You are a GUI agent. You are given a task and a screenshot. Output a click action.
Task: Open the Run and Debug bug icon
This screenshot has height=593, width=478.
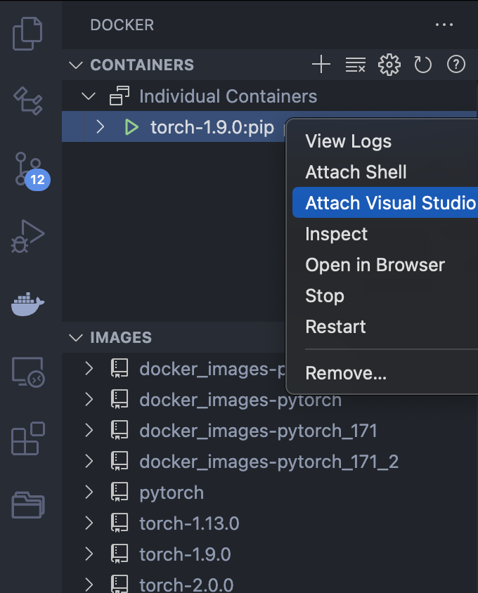[x=27, y=236]
